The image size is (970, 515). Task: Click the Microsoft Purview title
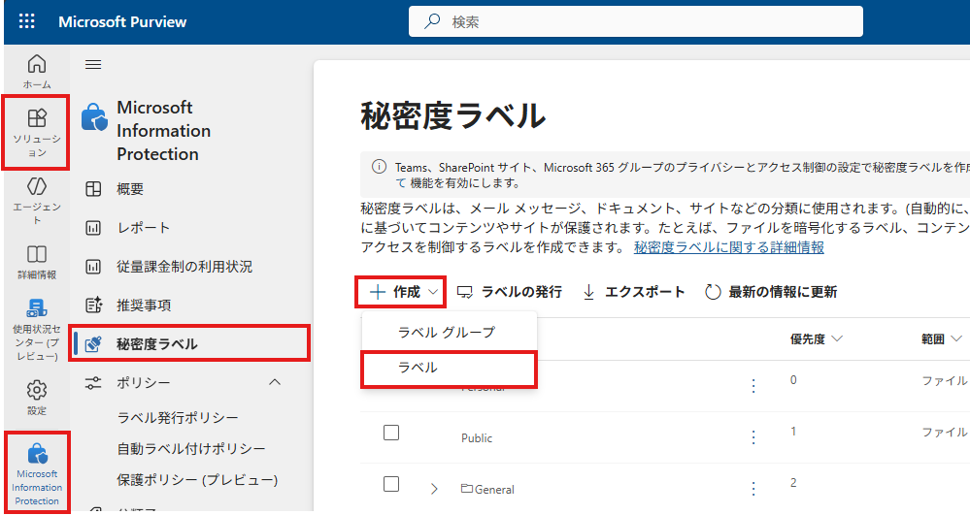click(122, 21)
